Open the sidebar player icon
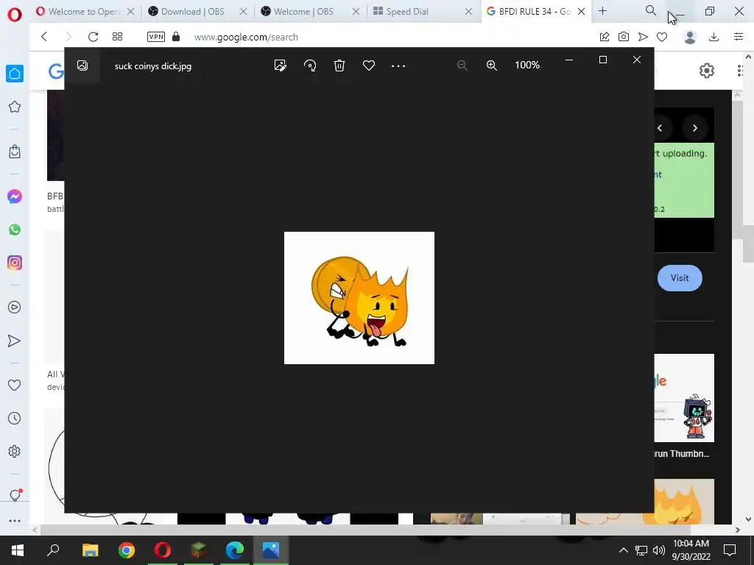754x565 pixels. click(x=15, y=308)
